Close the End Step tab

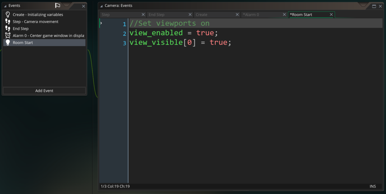[190, 15]
